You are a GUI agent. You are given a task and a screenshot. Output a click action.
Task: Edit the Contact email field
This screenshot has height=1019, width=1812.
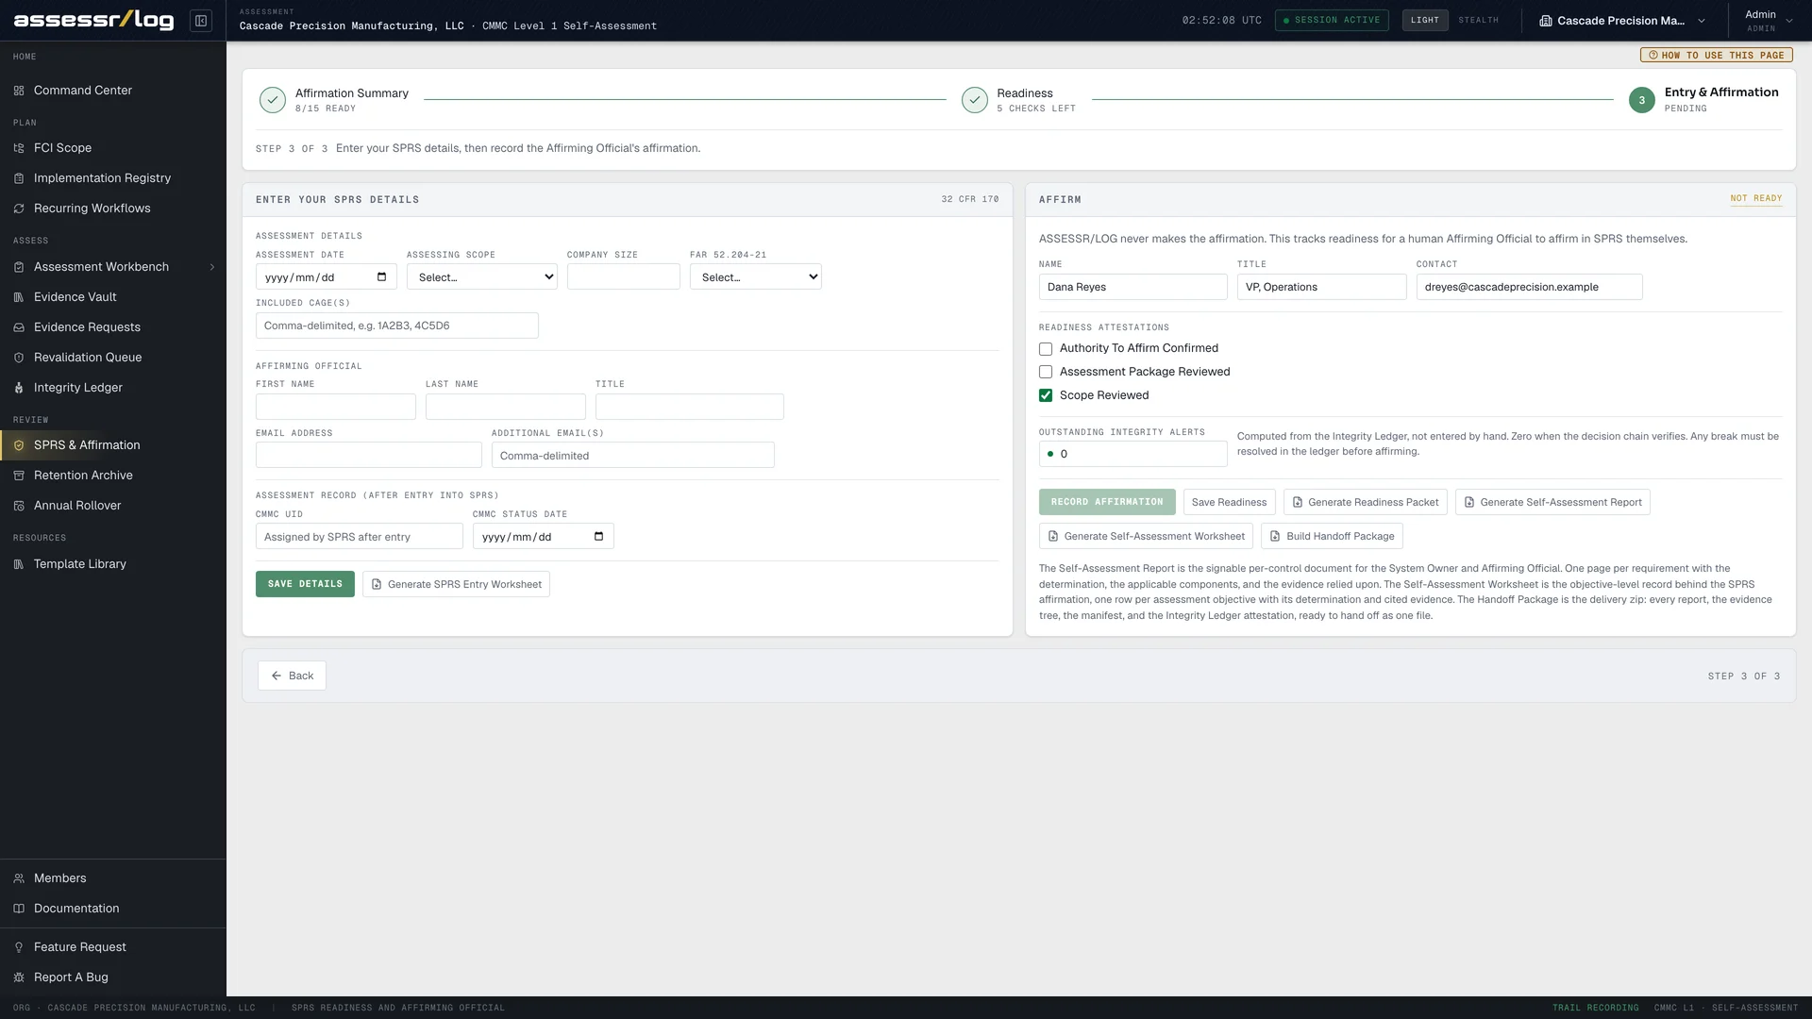[x=1530, y=287]
